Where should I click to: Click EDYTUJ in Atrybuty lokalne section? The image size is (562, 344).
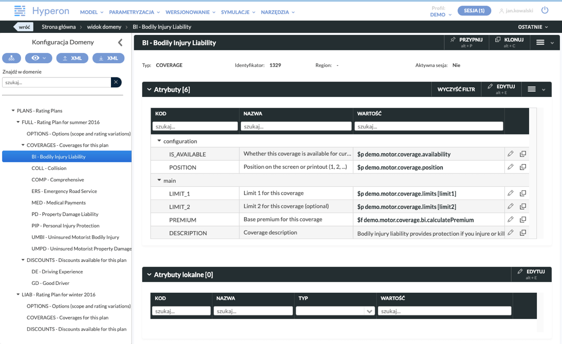[x=531, y=274]
